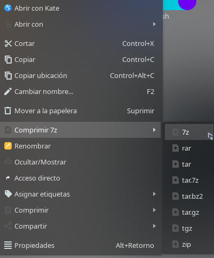
Task: Expand the Abrir con submenu arrow
Action: point(154,24)
